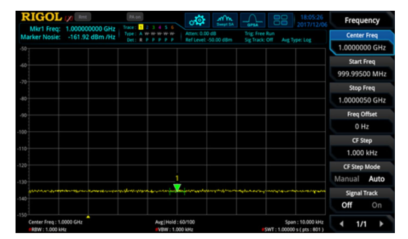Click the RIGOL logo
This screenshot has height=239, width=408.
point(42,17)
